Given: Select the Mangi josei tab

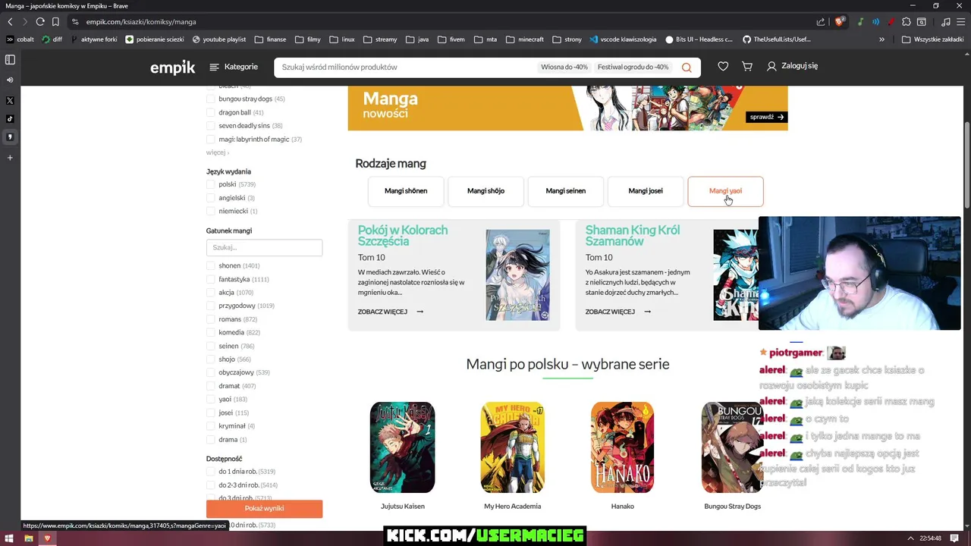Looking at the screenshot, I should 646,191.
